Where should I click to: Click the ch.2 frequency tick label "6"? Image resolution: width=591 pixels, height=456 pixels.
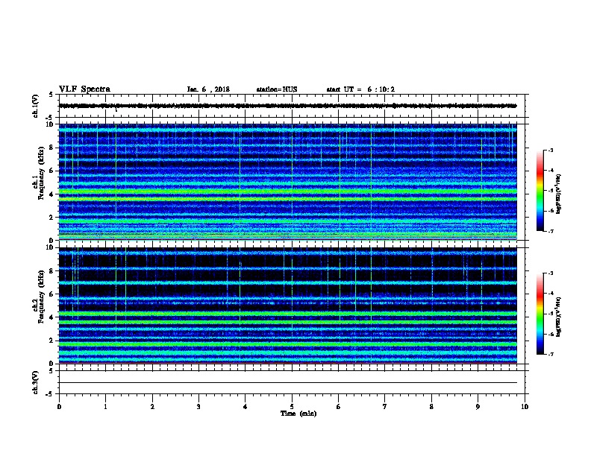pyautogui.click(x=52, y=294)
